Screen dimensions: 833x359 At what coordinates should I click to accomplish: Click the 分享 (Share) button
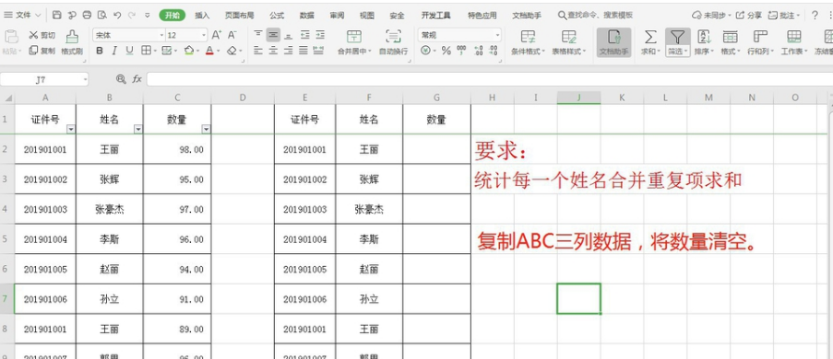click(748, 15)
